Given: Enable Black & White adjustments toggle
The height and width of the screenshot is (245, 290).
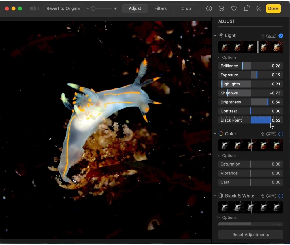Looking at the screenshot, I should [281, 196].
